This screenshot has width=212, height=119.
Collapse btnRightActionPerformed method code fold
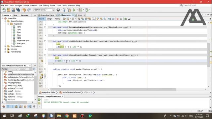pyautogui.click(x=45, y=41)
